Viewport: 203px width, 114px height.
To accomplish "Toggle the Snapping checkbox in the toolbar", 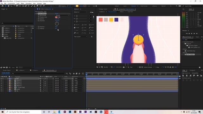I will (60, 6).
